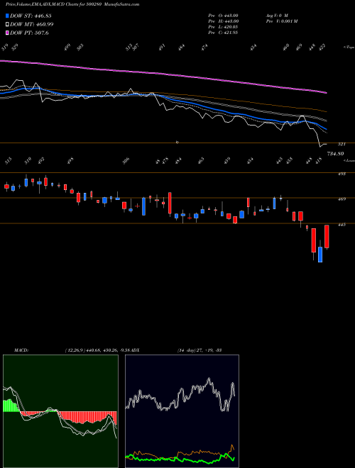Click the 'Pre L: 420.05' low value
Image resolution: width=355 pixels, height=468 pixels.
click(x=223, y=27)
